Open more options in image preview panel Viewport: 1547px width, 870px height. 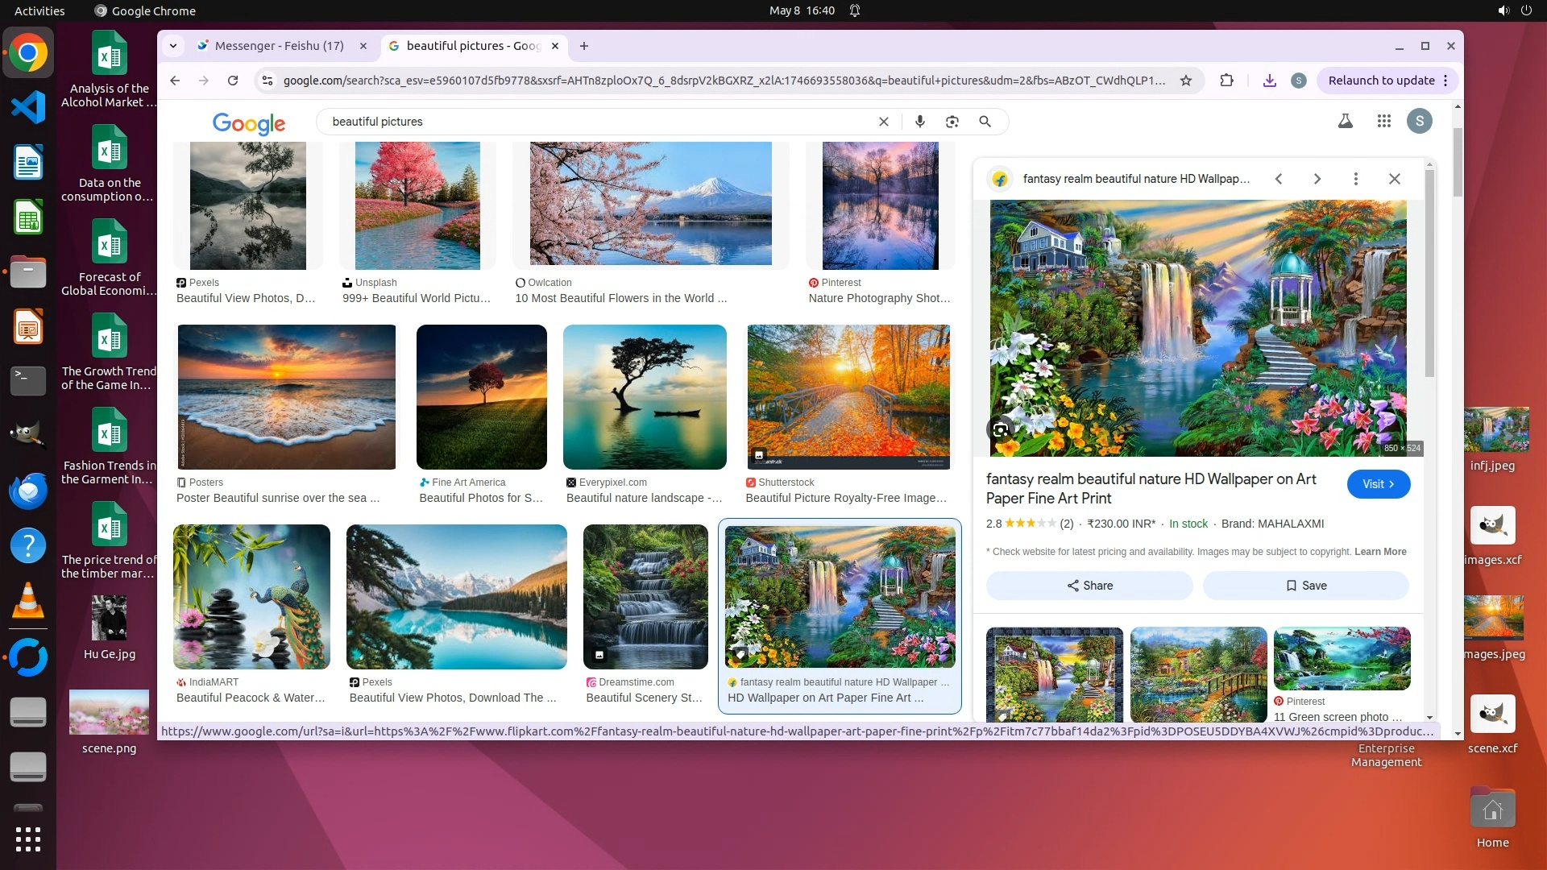pyautogui.click(x=1355, y=179)
